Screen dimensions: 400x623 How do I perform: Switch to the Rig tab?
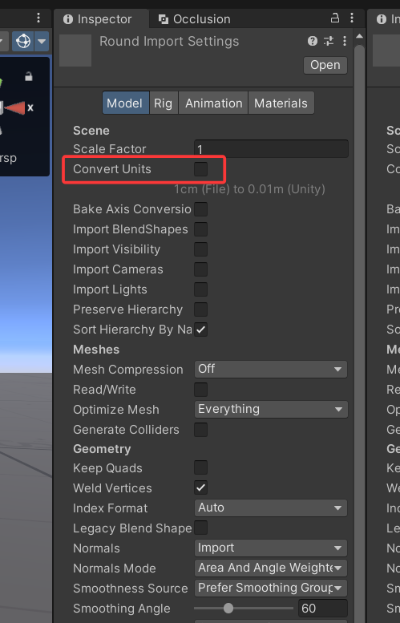tap(164, 103)
